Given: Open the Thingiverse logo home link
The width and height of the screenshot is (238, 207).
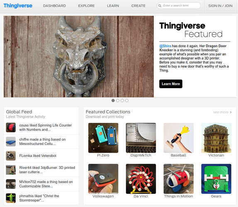Looking at the screenshot, I should pyautogui.click(x=18, y=6).
